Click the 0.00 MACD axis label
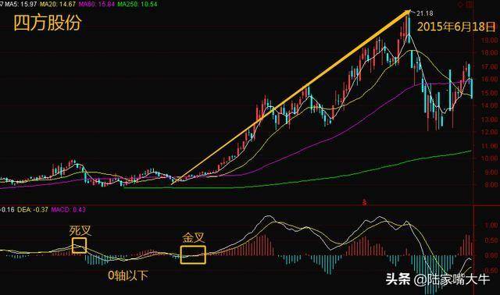This screenshot has width=500, height=295. point(491,255)
